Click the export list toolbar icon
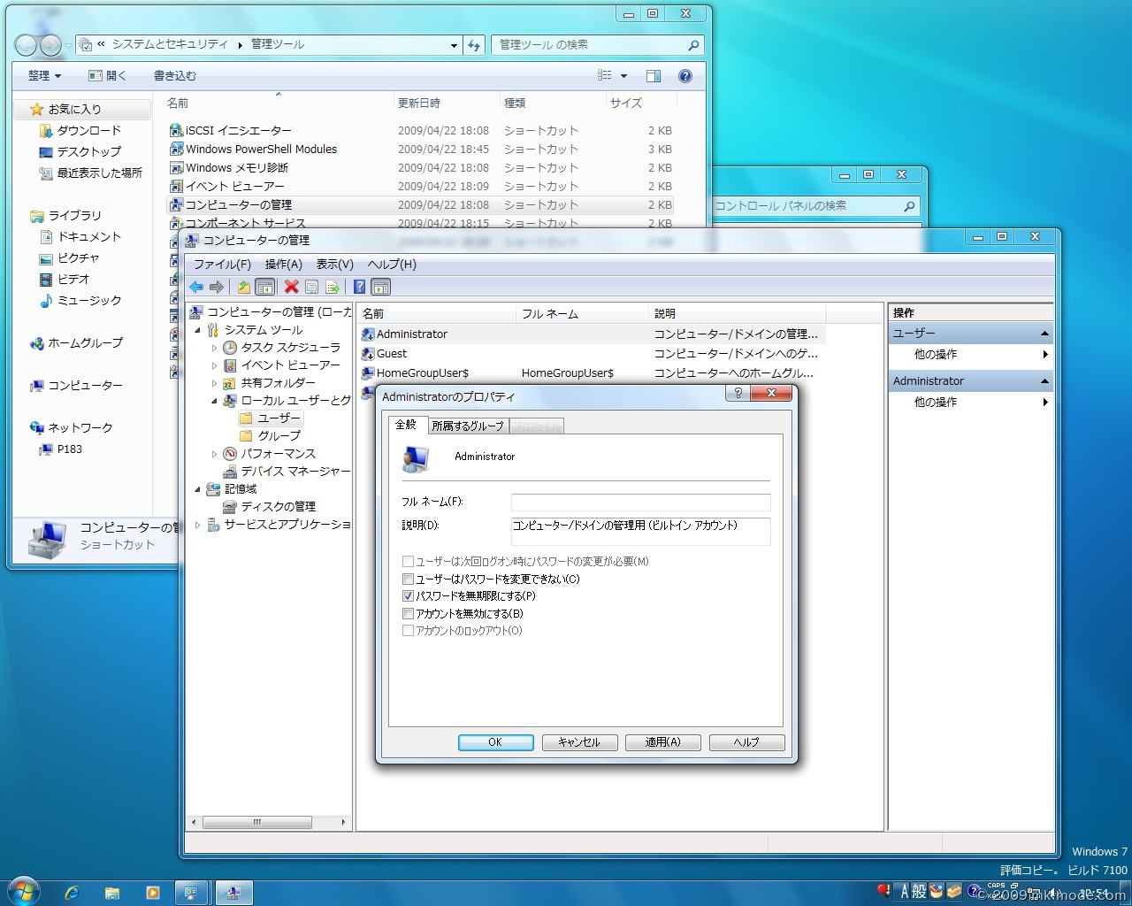The height and width of the screenshot is (906, 1132). click(333, 287)
